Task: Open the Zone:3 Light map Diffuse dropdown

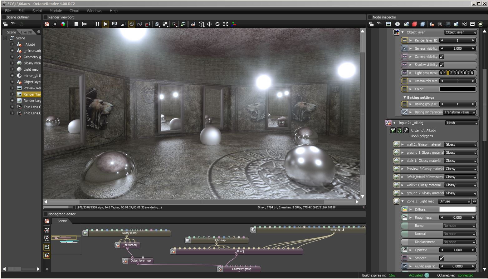Action: tap(454, 201)
